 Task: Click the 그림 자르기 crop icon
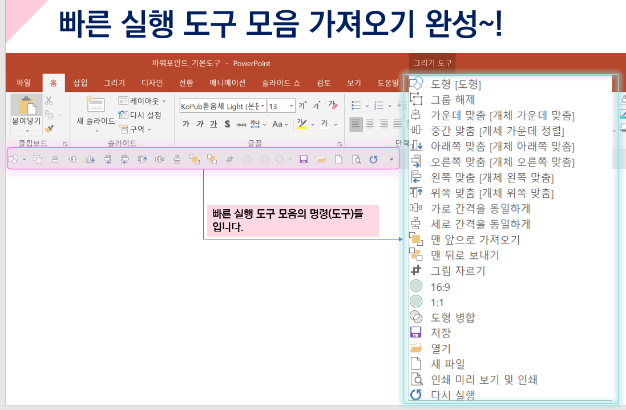[229, 159]
